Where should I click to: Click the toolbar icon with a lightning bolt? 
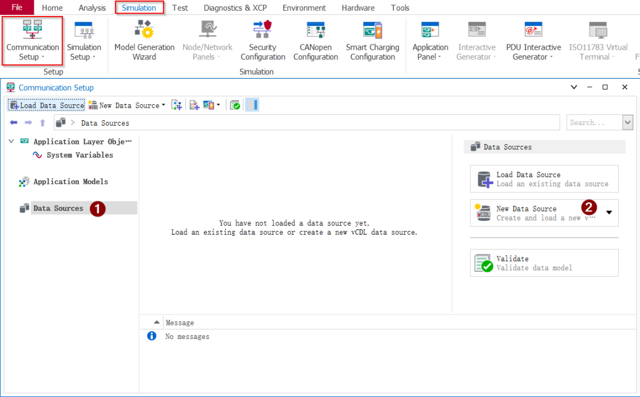209,105
